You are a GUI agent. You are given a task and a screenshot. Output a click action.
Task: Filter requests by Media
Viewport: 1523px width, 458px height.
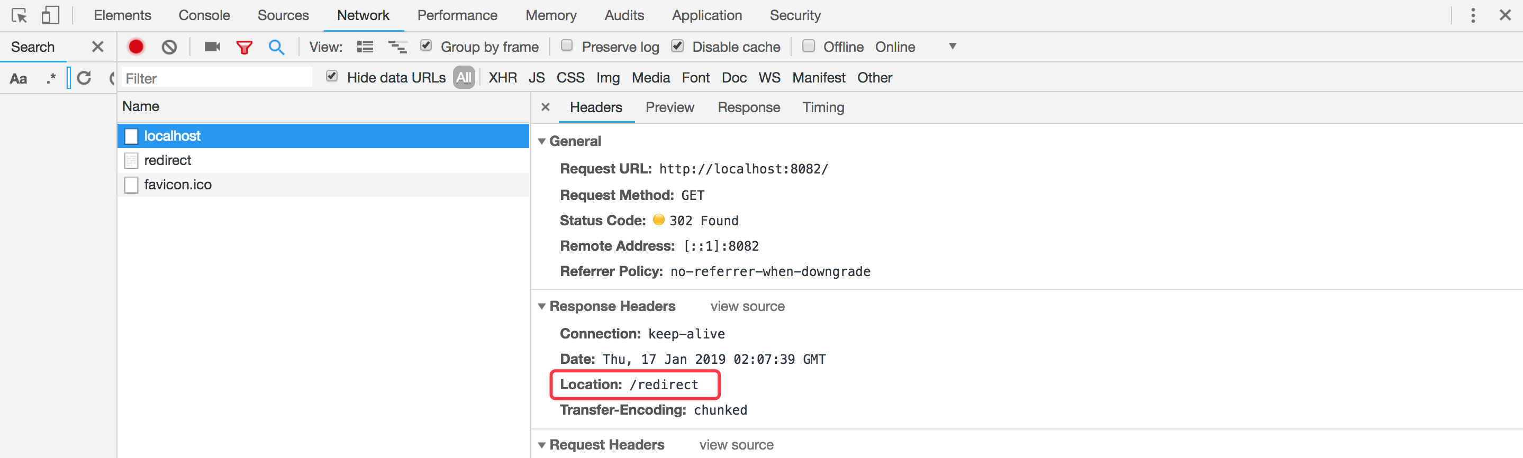650,78
